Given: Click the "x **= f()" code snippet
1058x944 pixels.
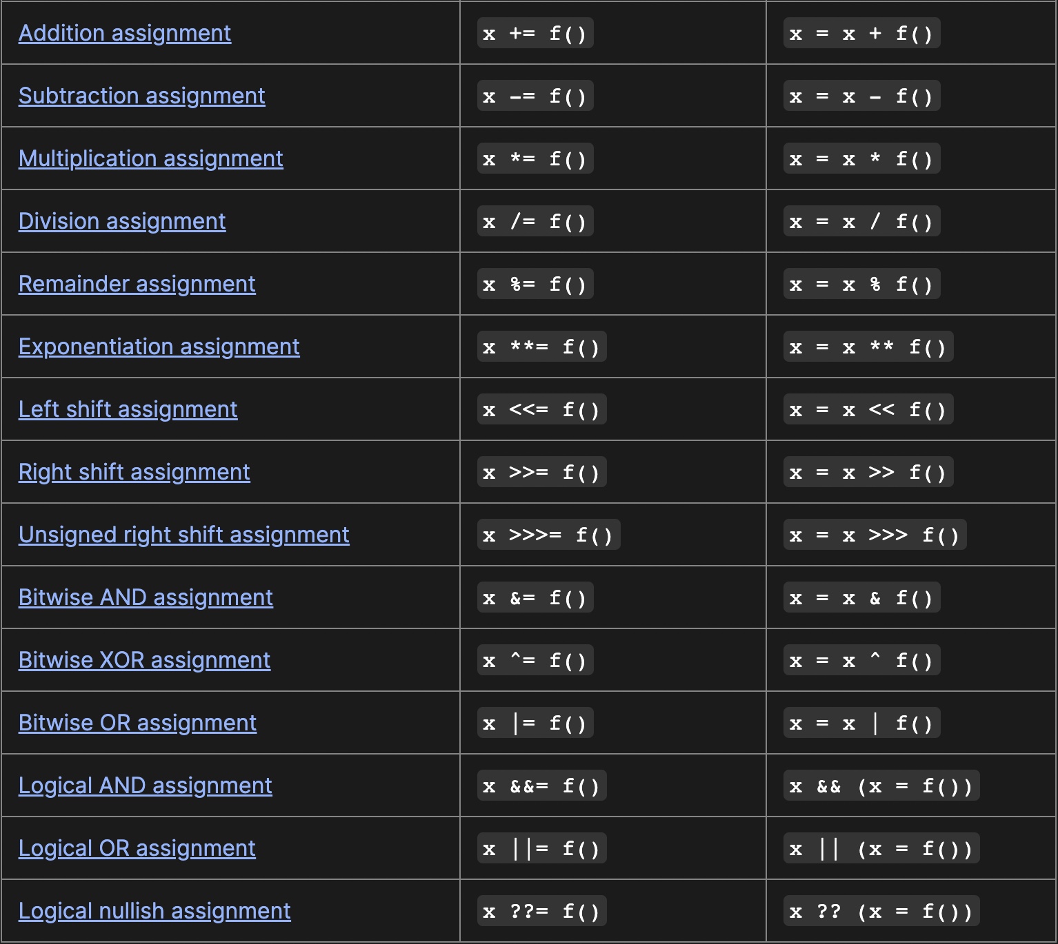Looking at the screenshot, I should (541, 347).
